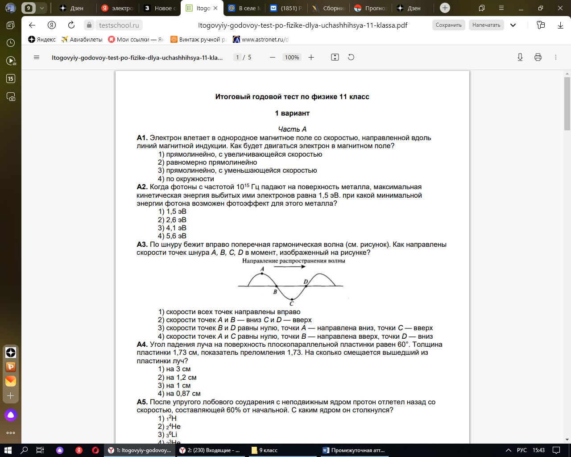The image size is (571, 457).
Task: Click the testschool.ru address field
Action: [114, 25]
